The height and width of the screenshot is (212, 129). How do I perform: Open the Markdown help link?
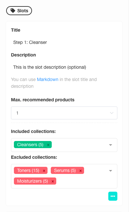tap(48, 79)
